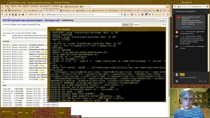Open the log navigation link
The height and width of the screenshot is (118, 210).
tap(19, 24)
